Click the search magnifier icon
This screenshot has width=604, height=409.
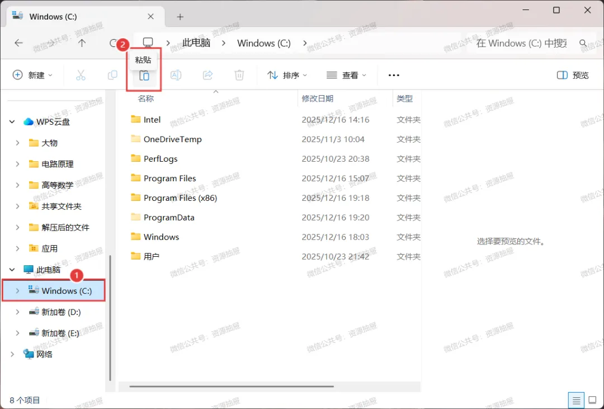click(583, 43)
